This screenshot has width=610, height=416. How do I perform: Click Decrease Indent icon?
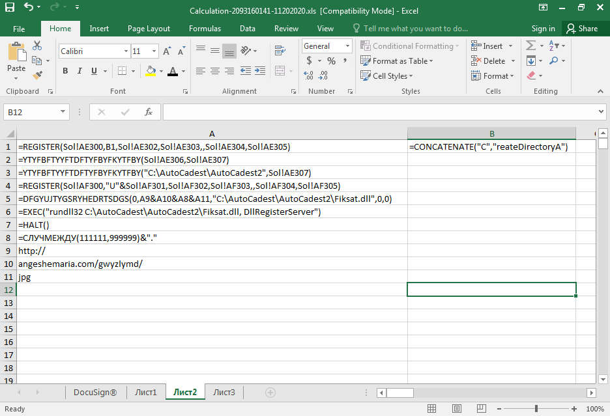[x=246, y=71]
